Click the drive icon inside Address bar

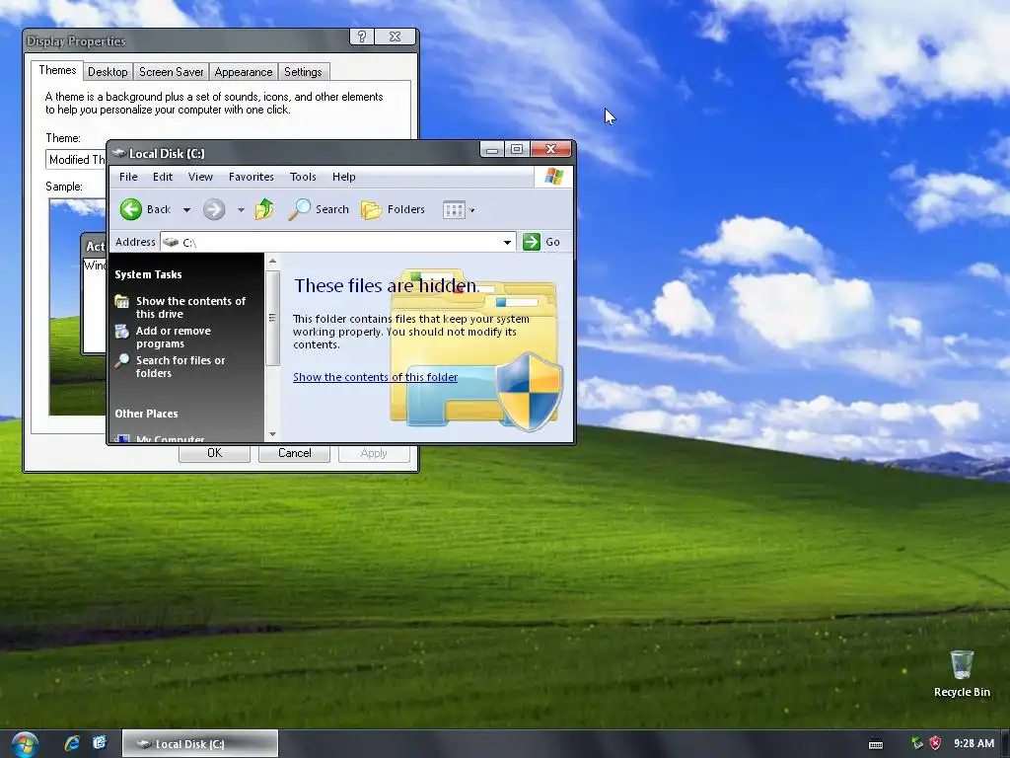pos(171,243)
